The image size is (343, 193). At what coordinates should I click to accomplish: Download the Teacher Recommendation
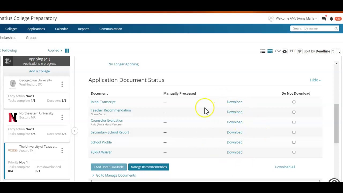234,112
